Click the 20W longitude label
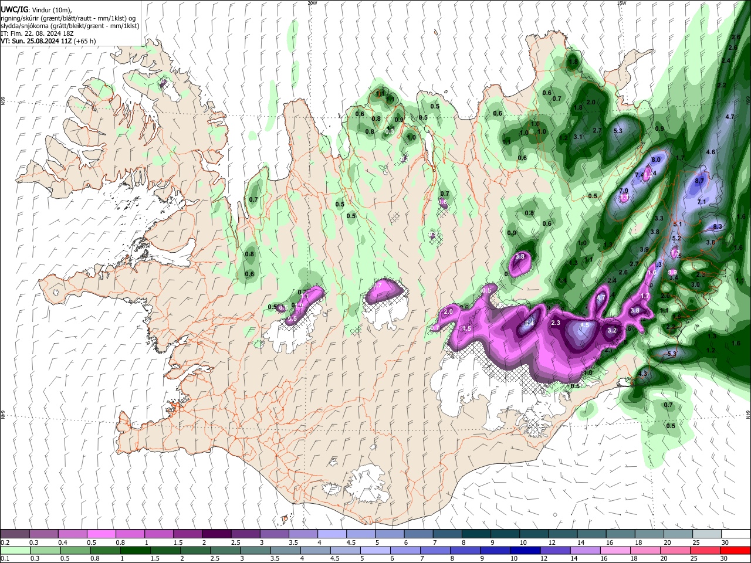Screen dimensions: 751x563 click(x=312, y=3)
